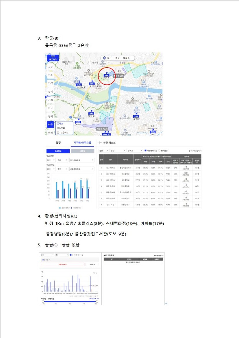
Task: Click the 신정중 89% school flag marker
Action: [91, 114]
